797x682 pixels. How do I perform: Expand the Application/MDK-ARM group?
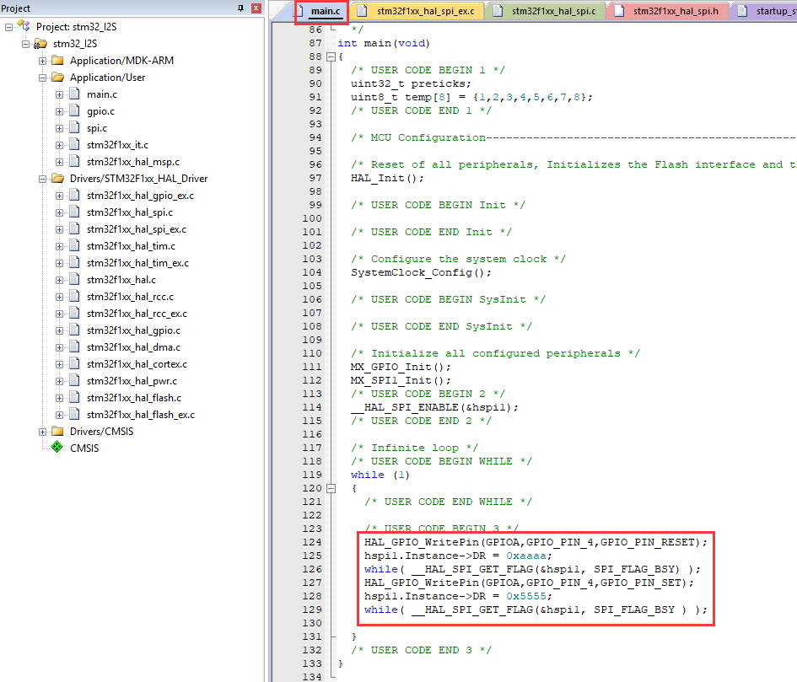pyautogui.click(x=42, y=60)
